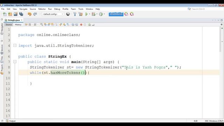Click the Uncomment editor toolbar icon
The image size is (224, 126).
tap(93, 24)
